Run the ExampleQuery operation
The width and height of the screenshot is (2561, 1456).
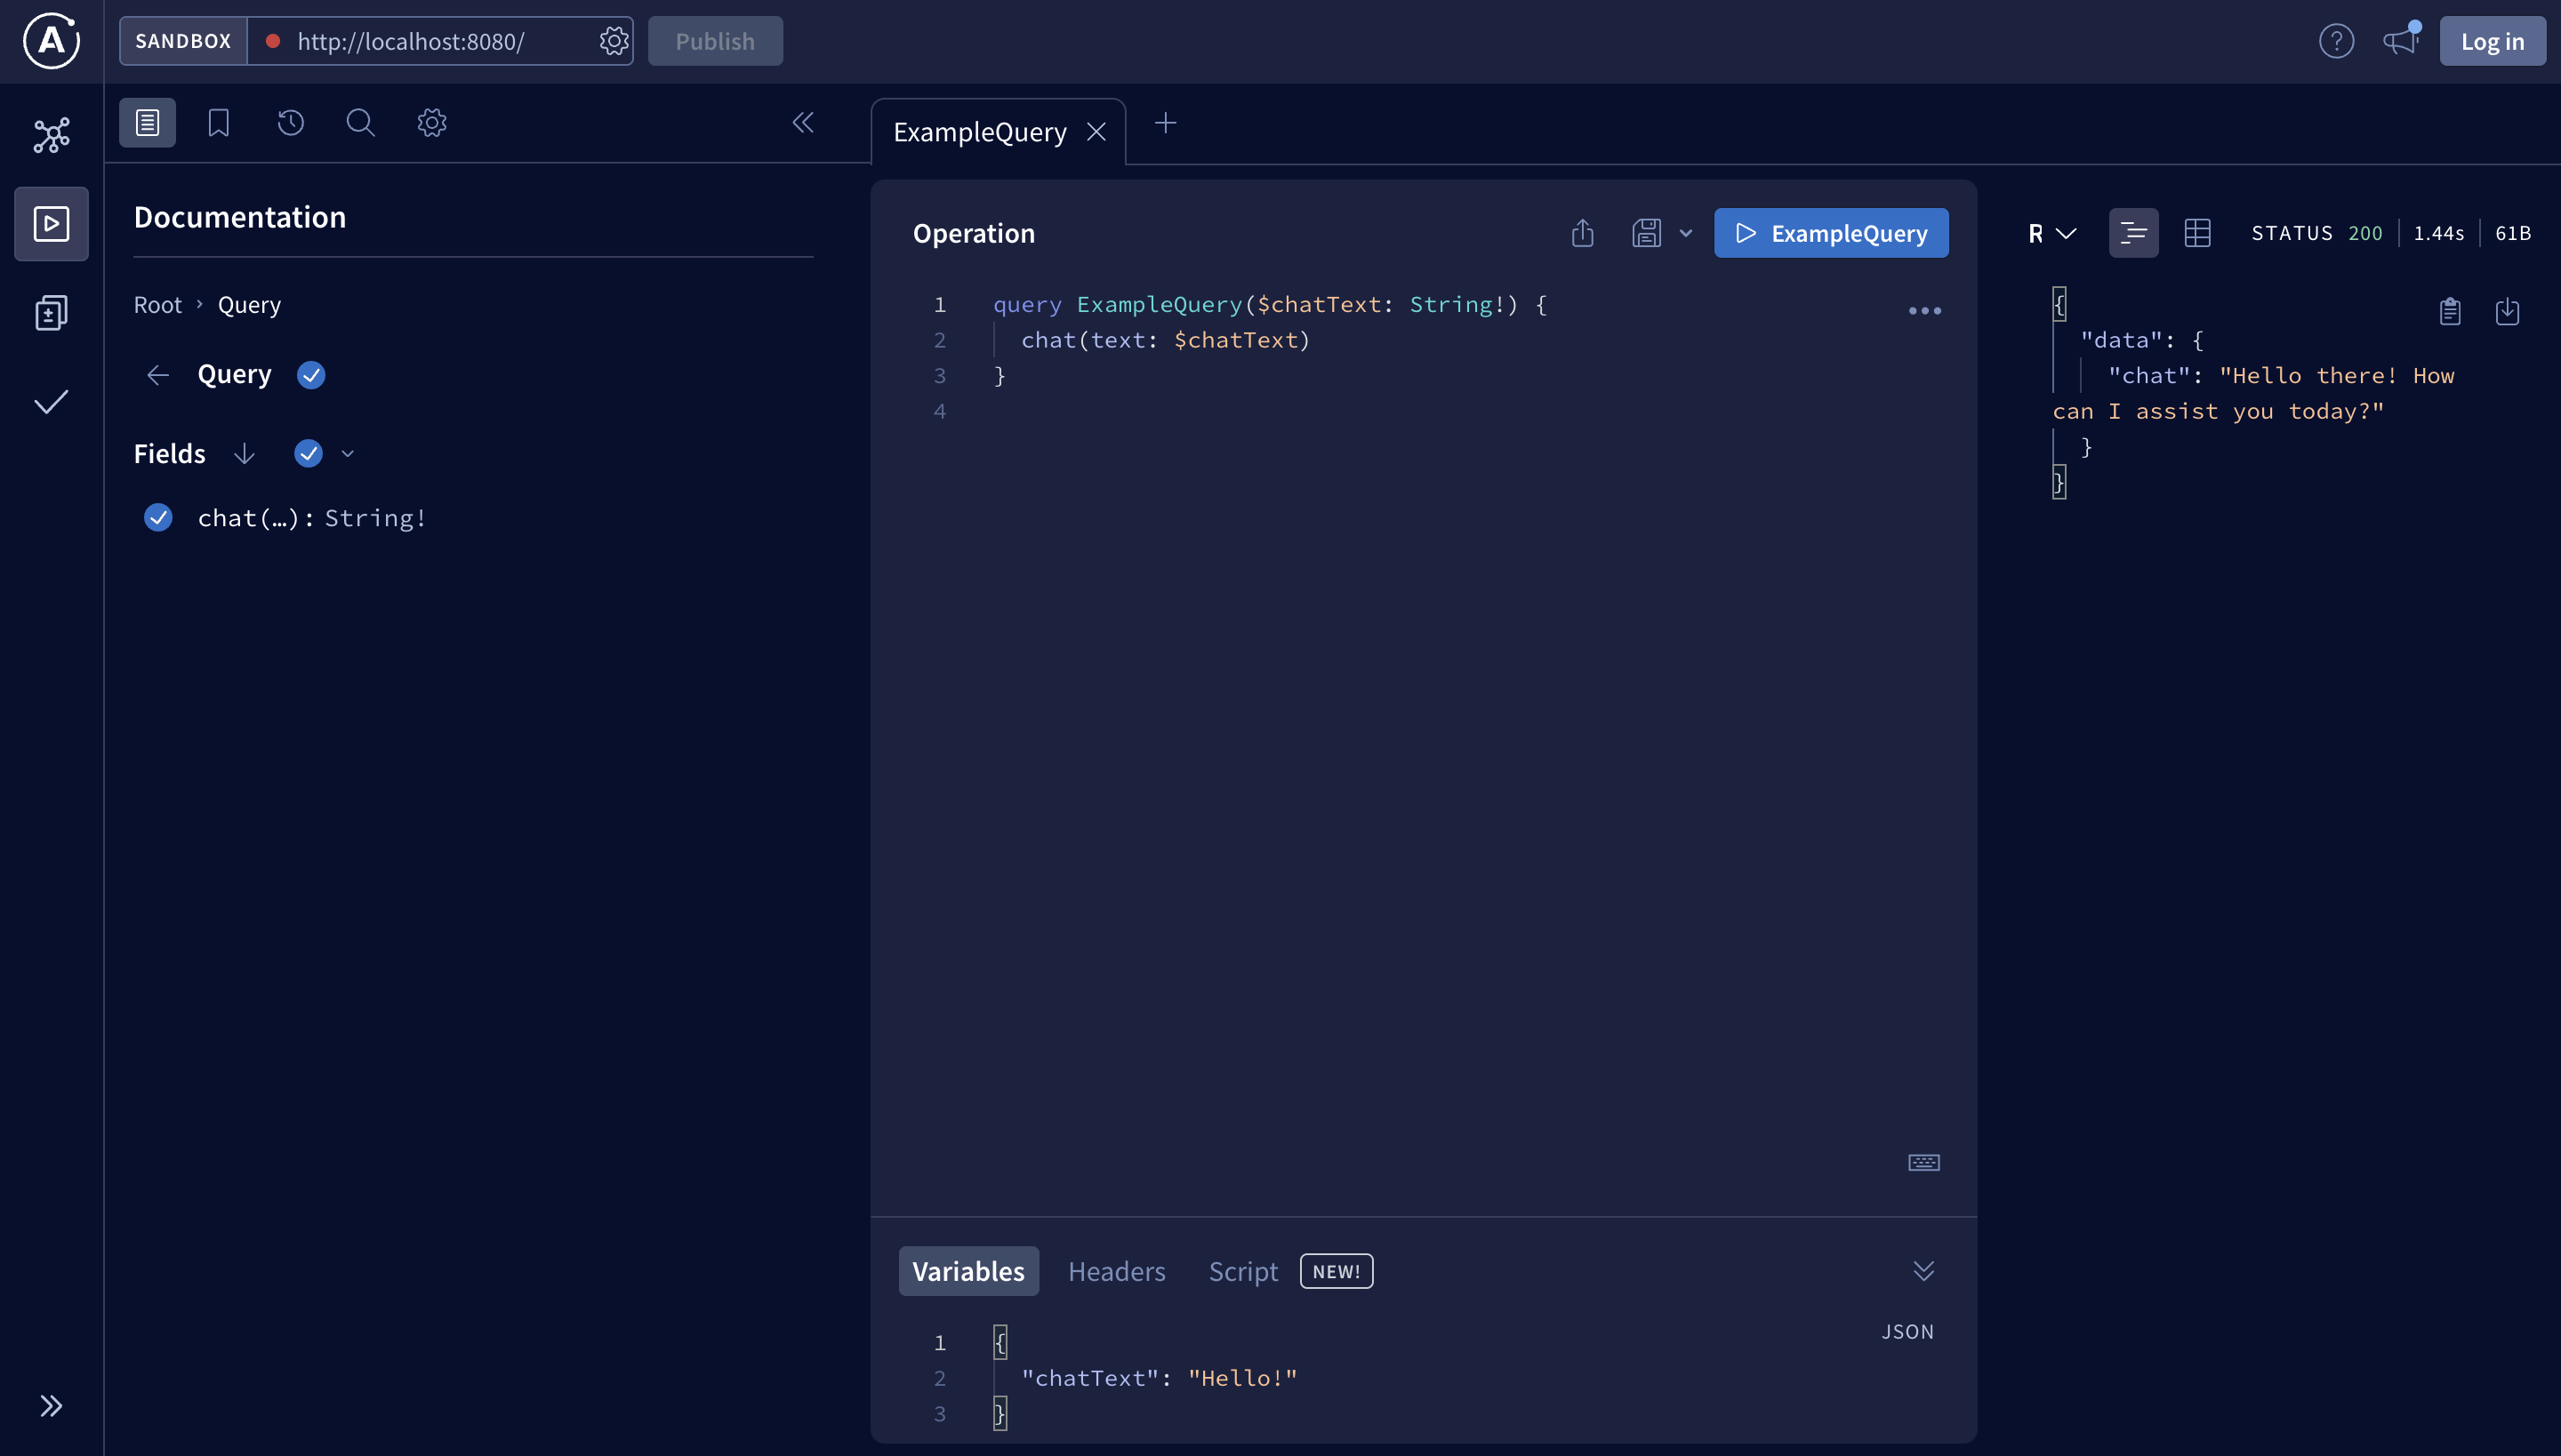1831,233
